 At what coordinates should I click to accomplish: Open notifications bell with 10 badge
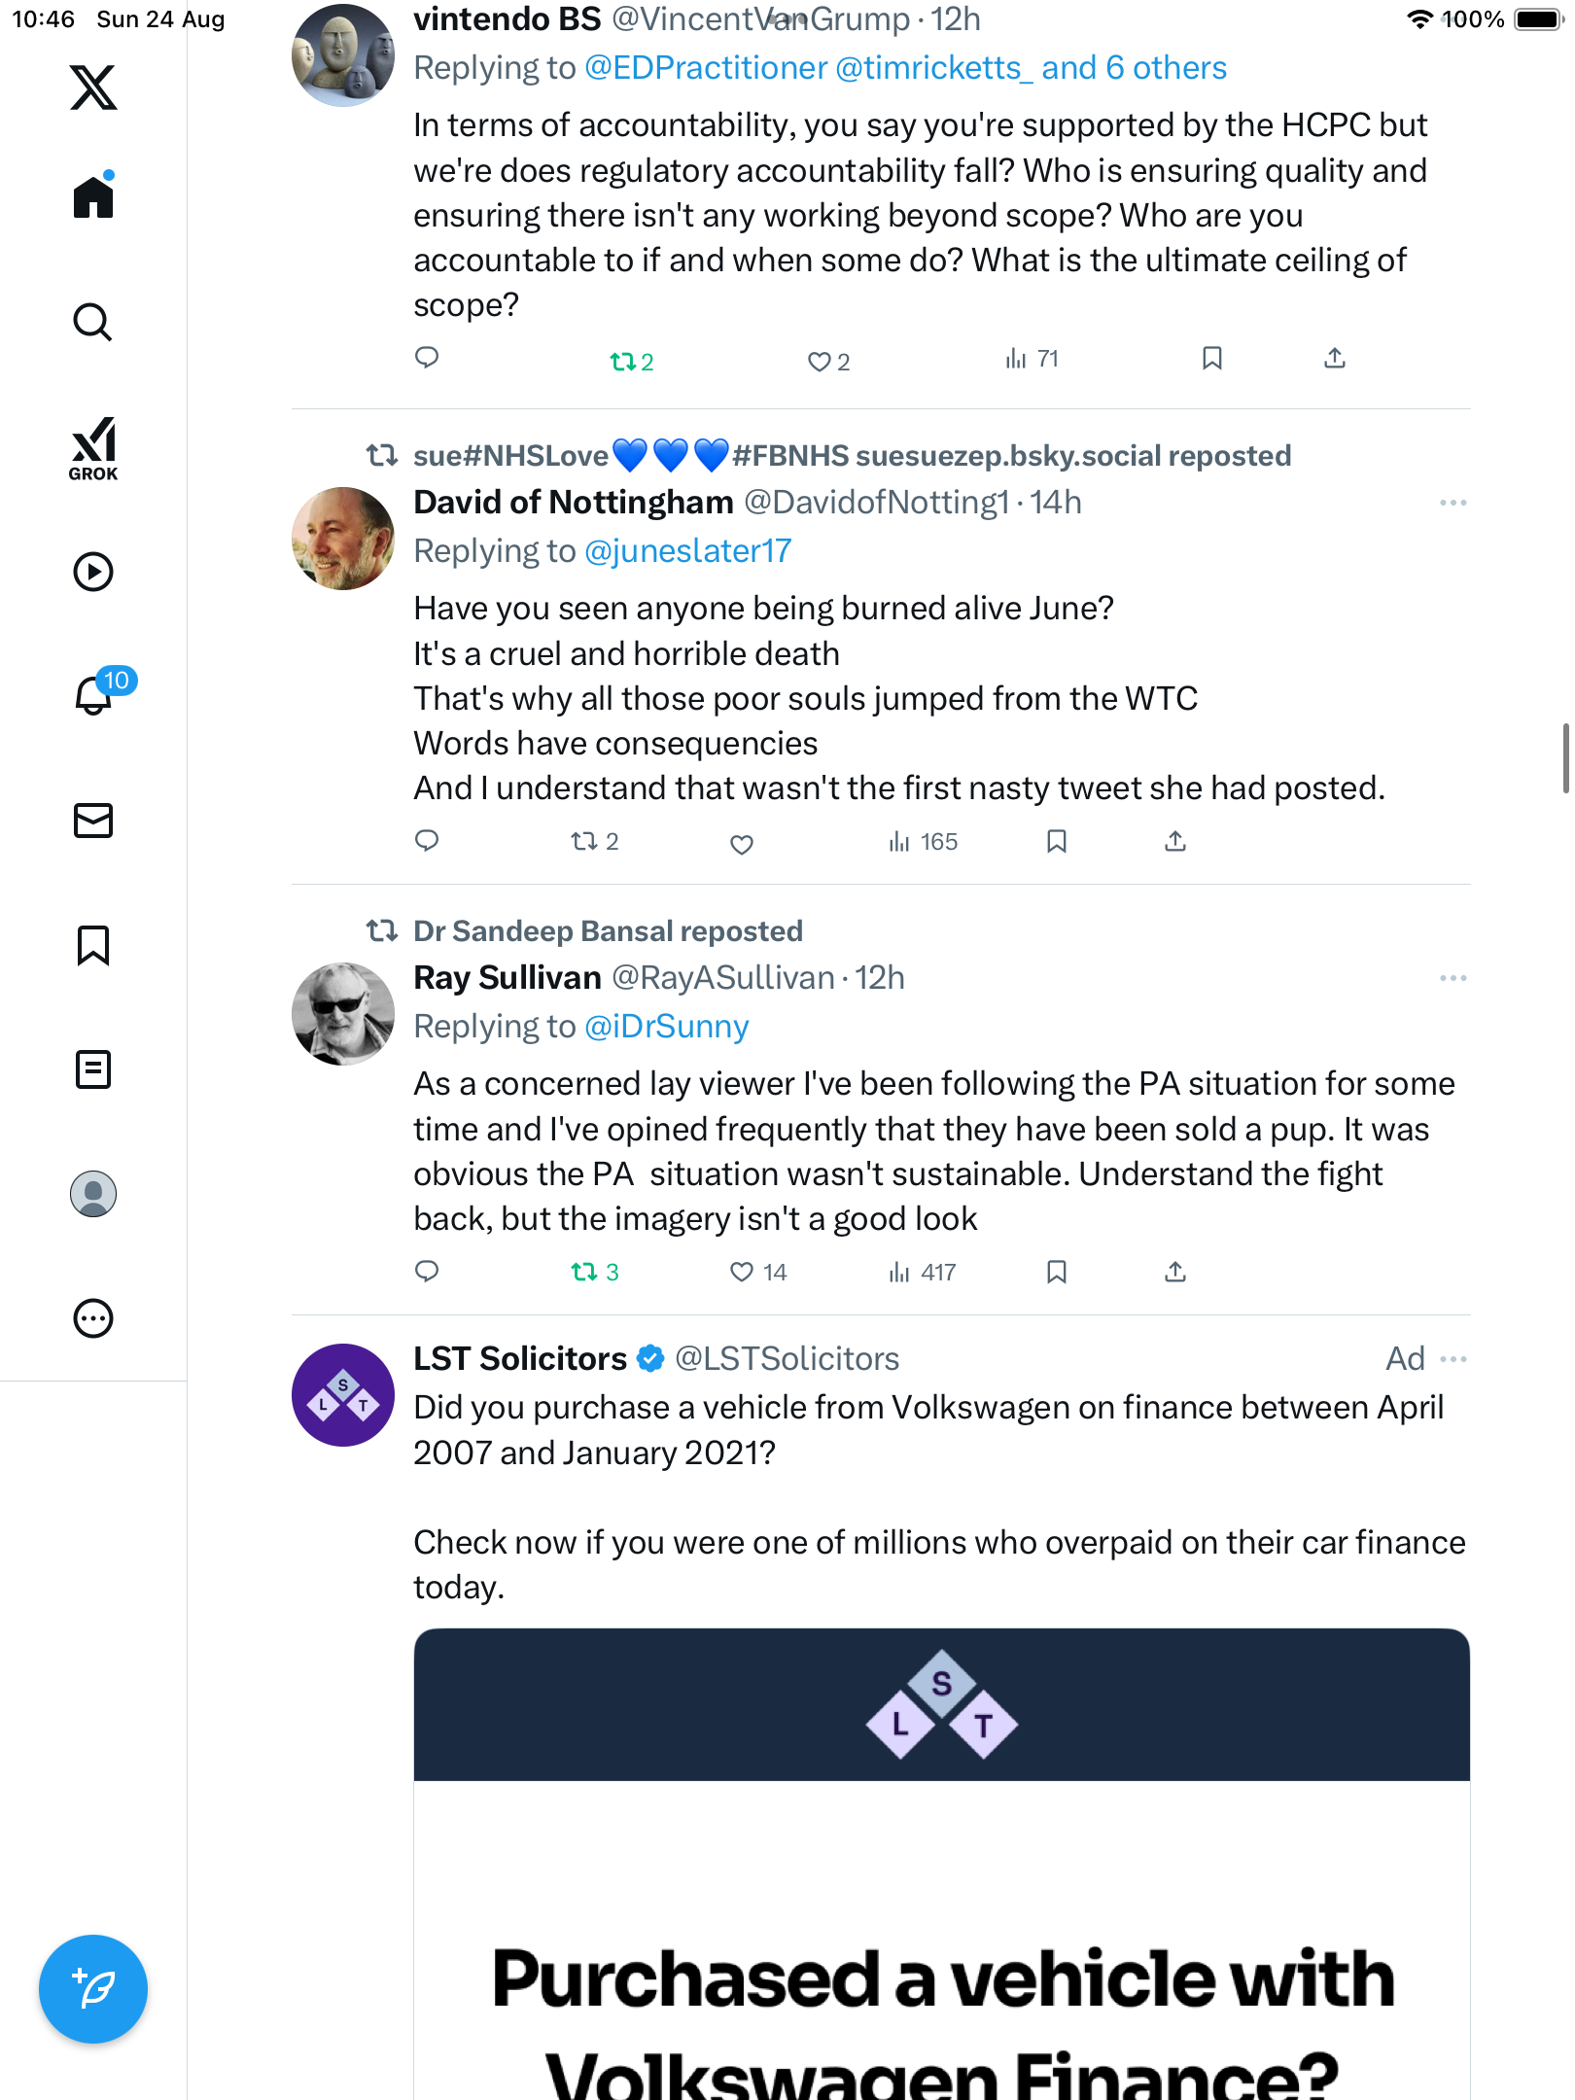(95, 695)
